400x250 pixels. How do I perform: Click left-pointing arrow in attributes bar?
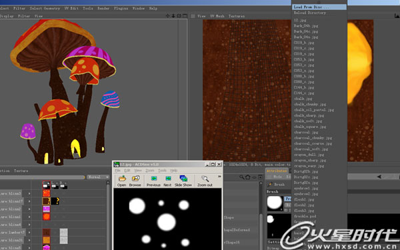click(379, 177)
